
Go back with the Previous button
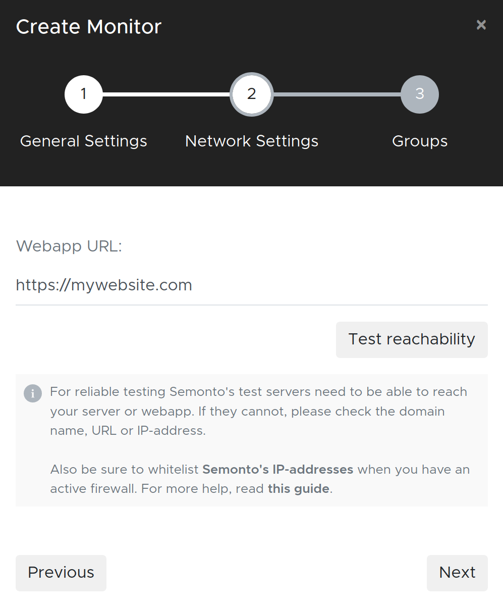coord(61,573)
